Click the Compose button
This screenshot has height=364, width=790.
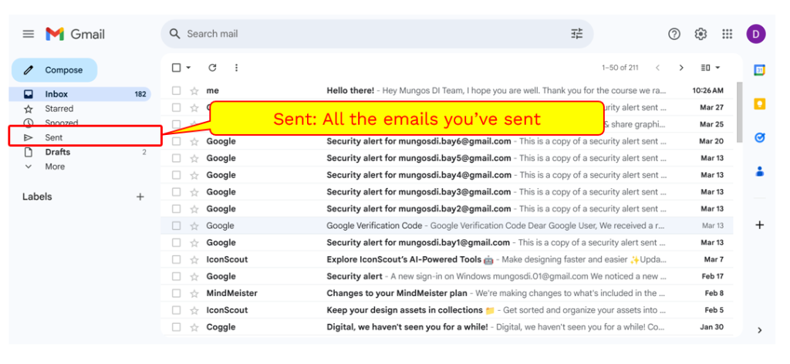point(54,70)
